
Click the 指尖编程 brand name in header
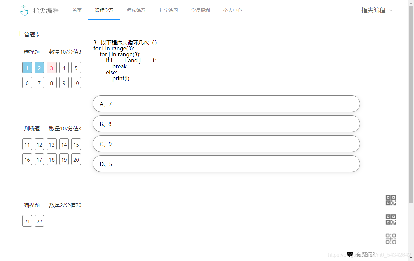click(x=46, y=11)
